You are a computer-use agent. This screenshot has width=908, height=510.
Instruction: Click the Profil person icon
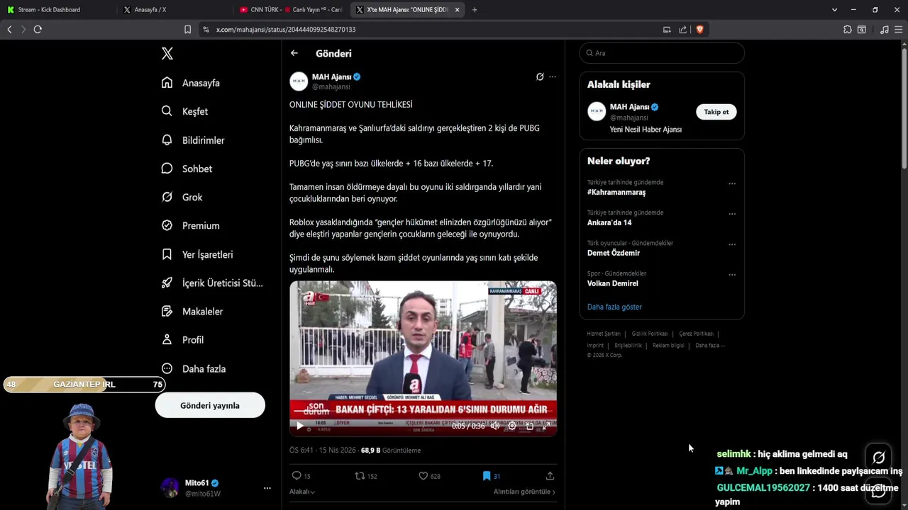[x=167, y=340]
